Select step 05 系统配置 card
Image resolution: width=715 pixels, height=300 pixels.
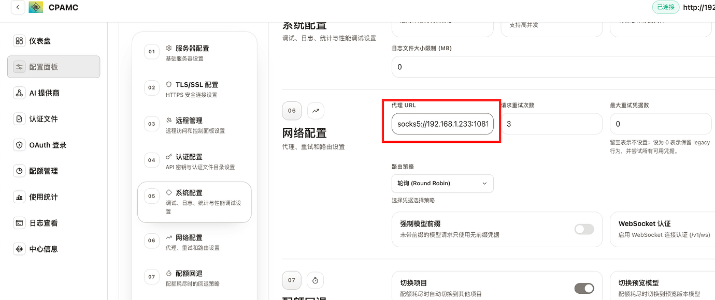tap(194, 202)
